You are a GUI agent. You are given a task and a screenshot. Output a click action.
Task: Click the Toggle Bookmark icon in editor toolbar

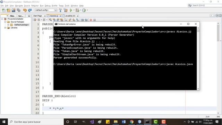coord(78,20)
